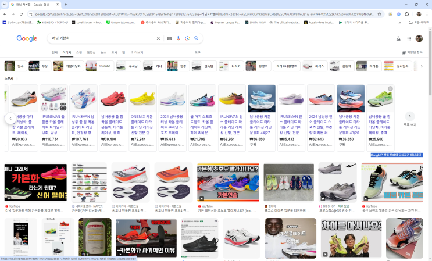This screenshot has width=432, height=261.
Task: Search by image with Google Lens
Action: [187, 38]
